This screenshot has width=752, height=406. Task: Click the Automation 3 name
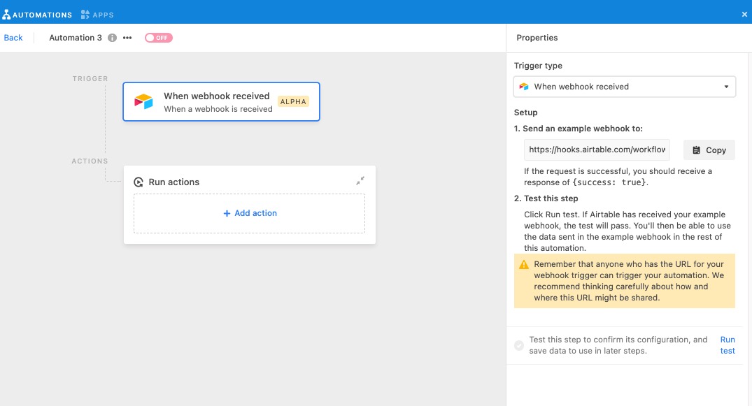76,38
